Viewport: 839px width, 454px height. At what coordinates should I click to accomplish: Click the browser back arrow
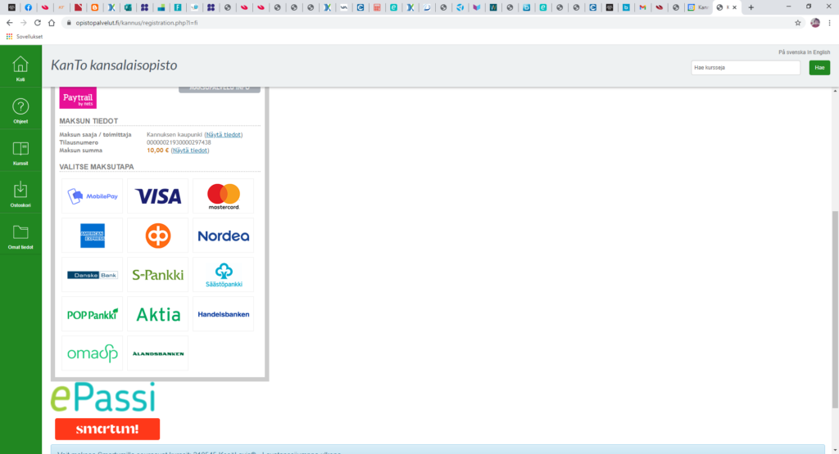click(10, 23)
